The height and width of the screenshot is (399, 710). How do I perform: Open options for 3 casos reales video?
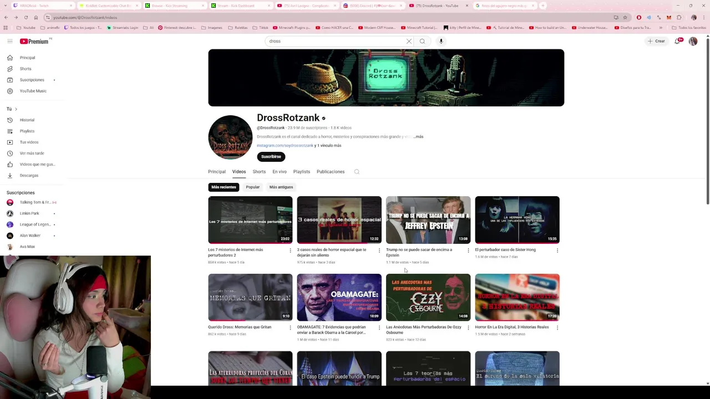click(379, 250)
